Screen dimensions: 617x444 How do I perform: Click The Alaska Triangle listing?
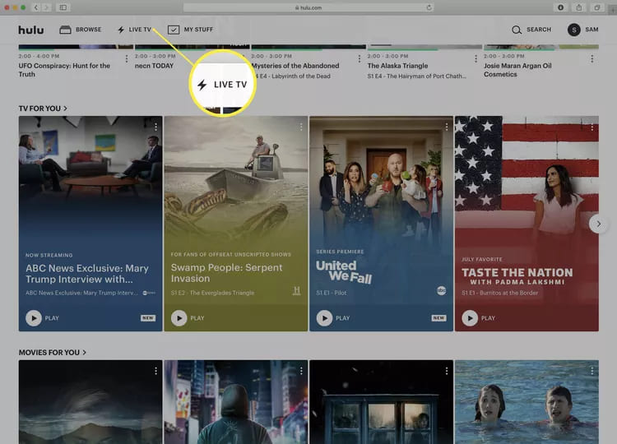pyautogui.click(x=397, y=66)
